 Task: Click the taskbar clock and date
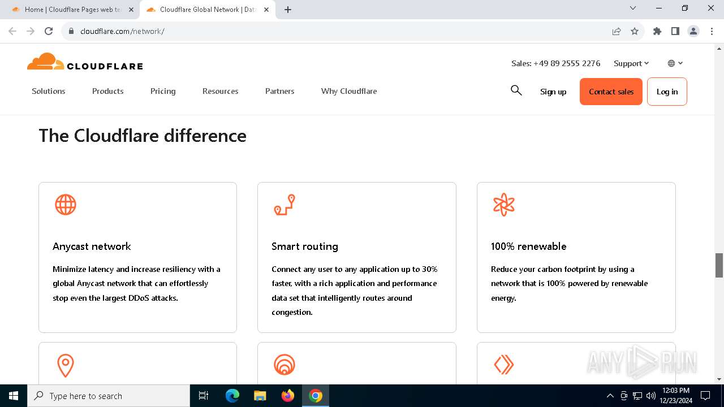tap(675, 396)
